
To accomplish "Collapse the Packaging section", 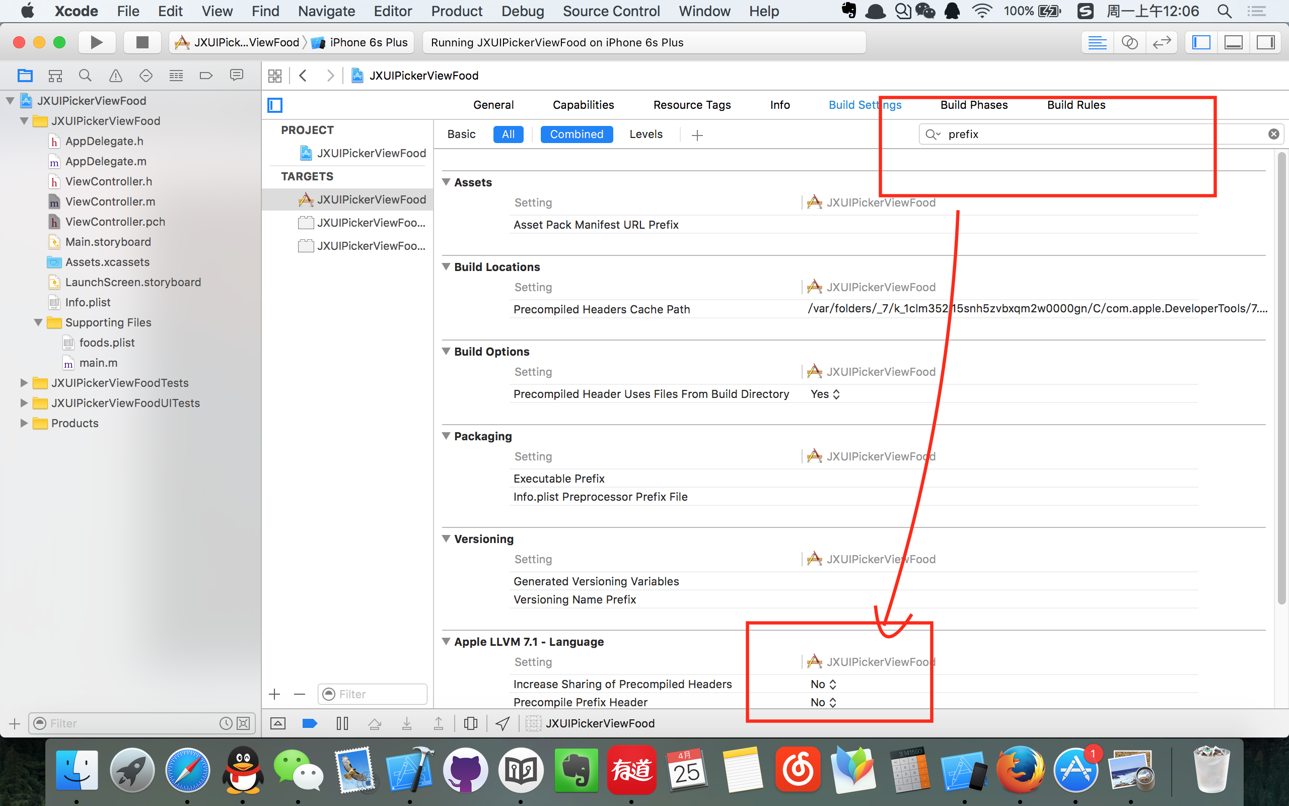I will [446, 436].
